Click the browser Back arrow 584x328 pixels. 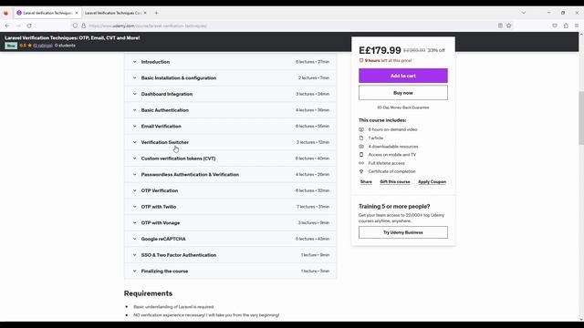click(x=7, y=26)
